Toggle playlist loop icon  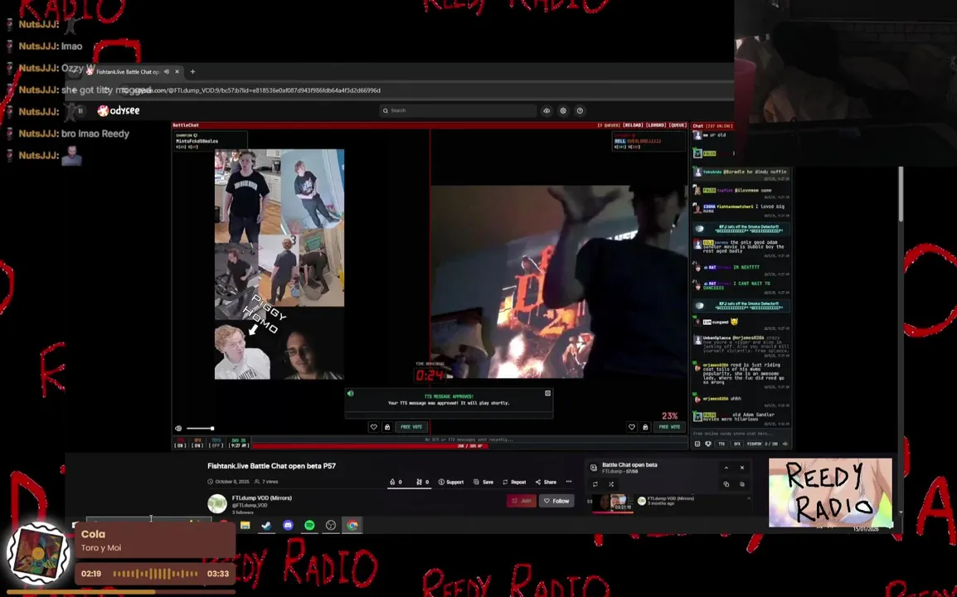[595, 484]
